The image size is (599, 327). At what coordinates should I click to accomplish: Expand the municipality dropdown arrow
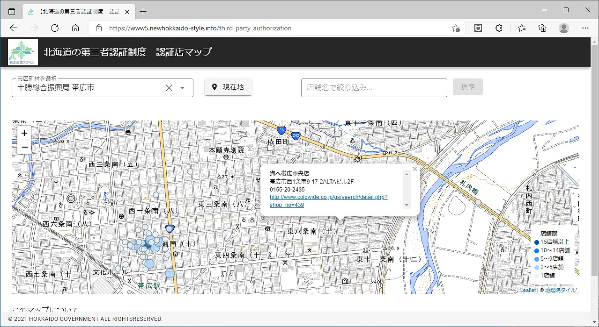[x=183, y=88]
